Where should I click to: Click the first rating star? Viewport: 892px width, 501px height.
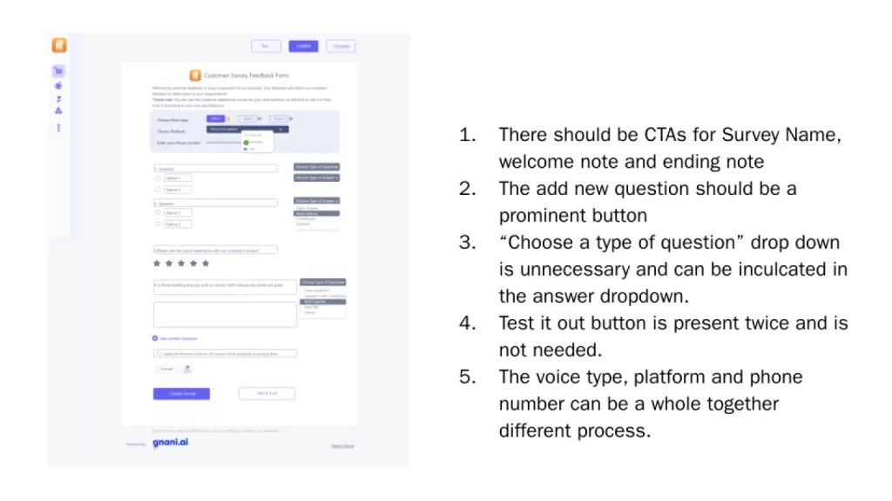[157, 263]
